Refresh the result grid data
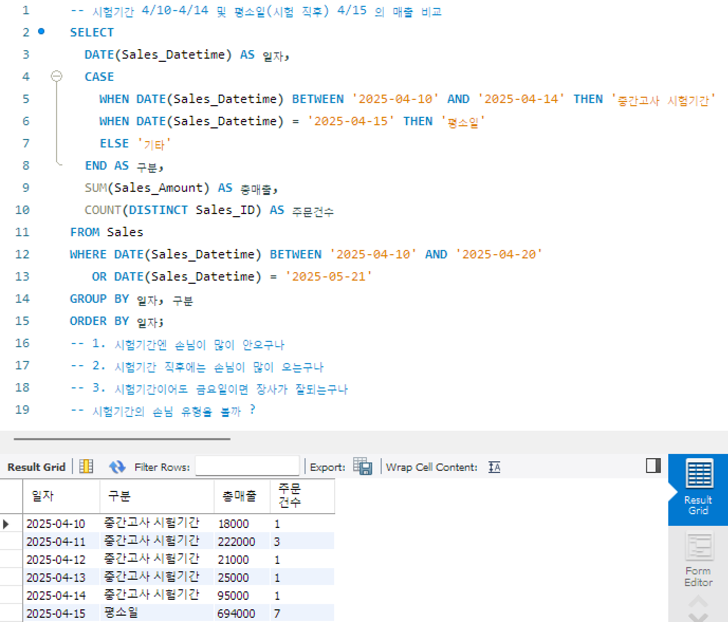This screenshot has width=728, height=622. [117, 467]
